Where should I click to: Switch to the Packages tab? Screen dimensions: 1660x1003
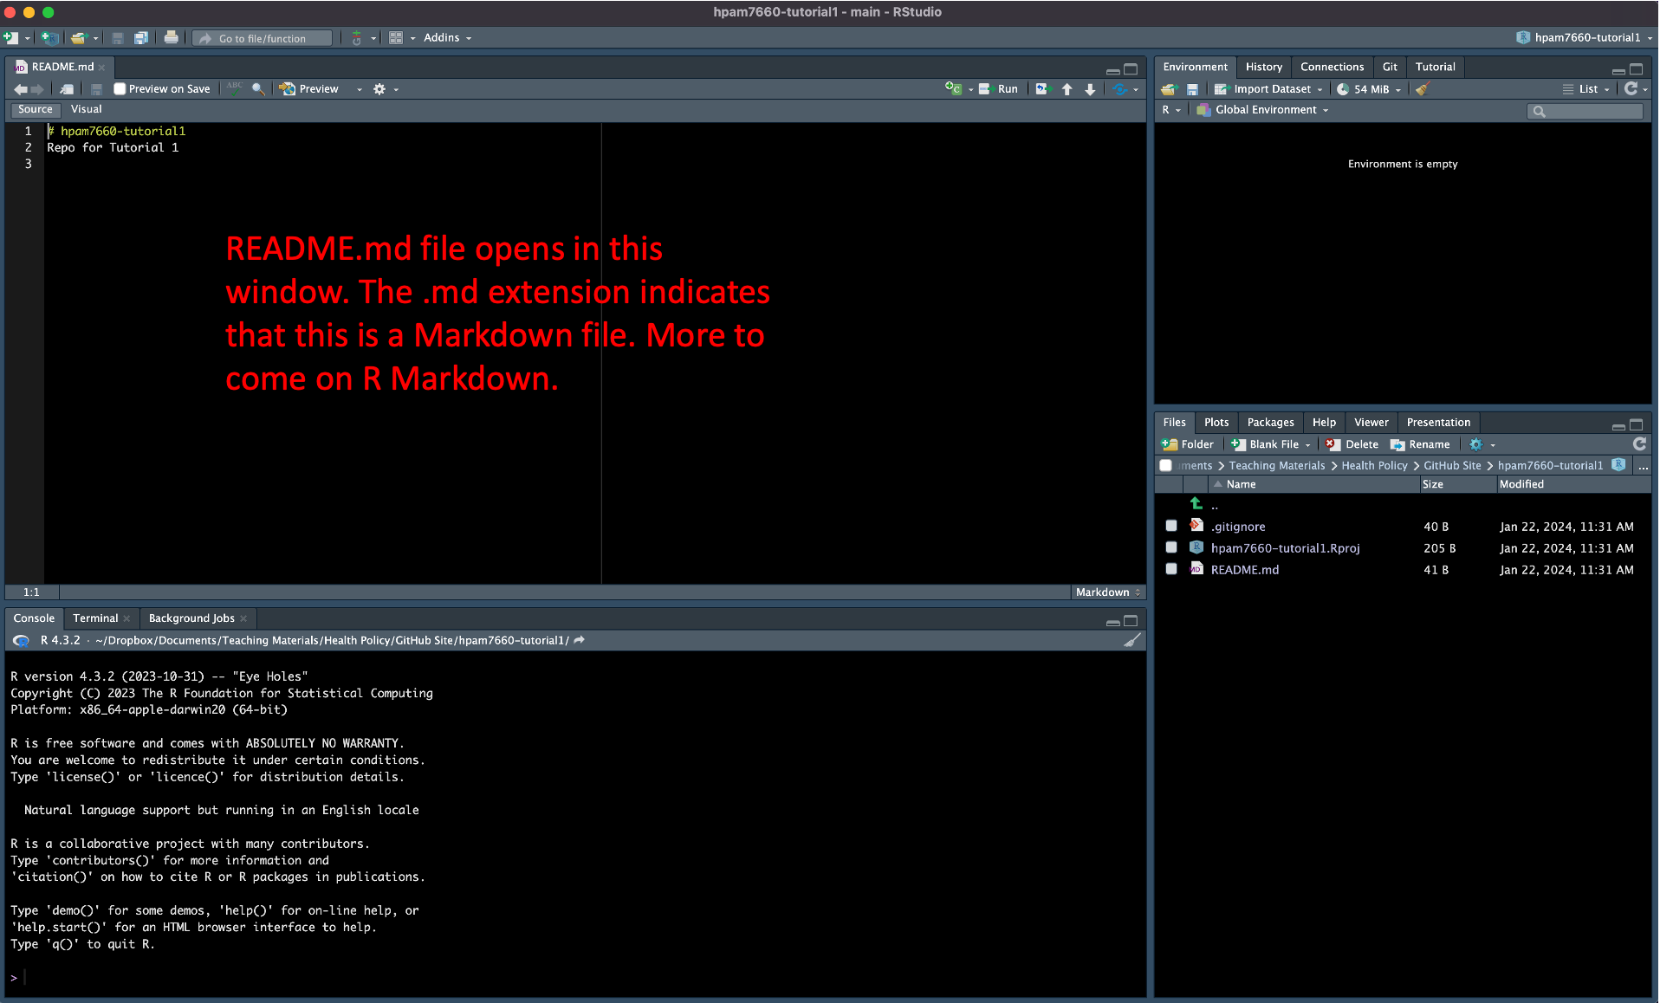(1270, 423)
